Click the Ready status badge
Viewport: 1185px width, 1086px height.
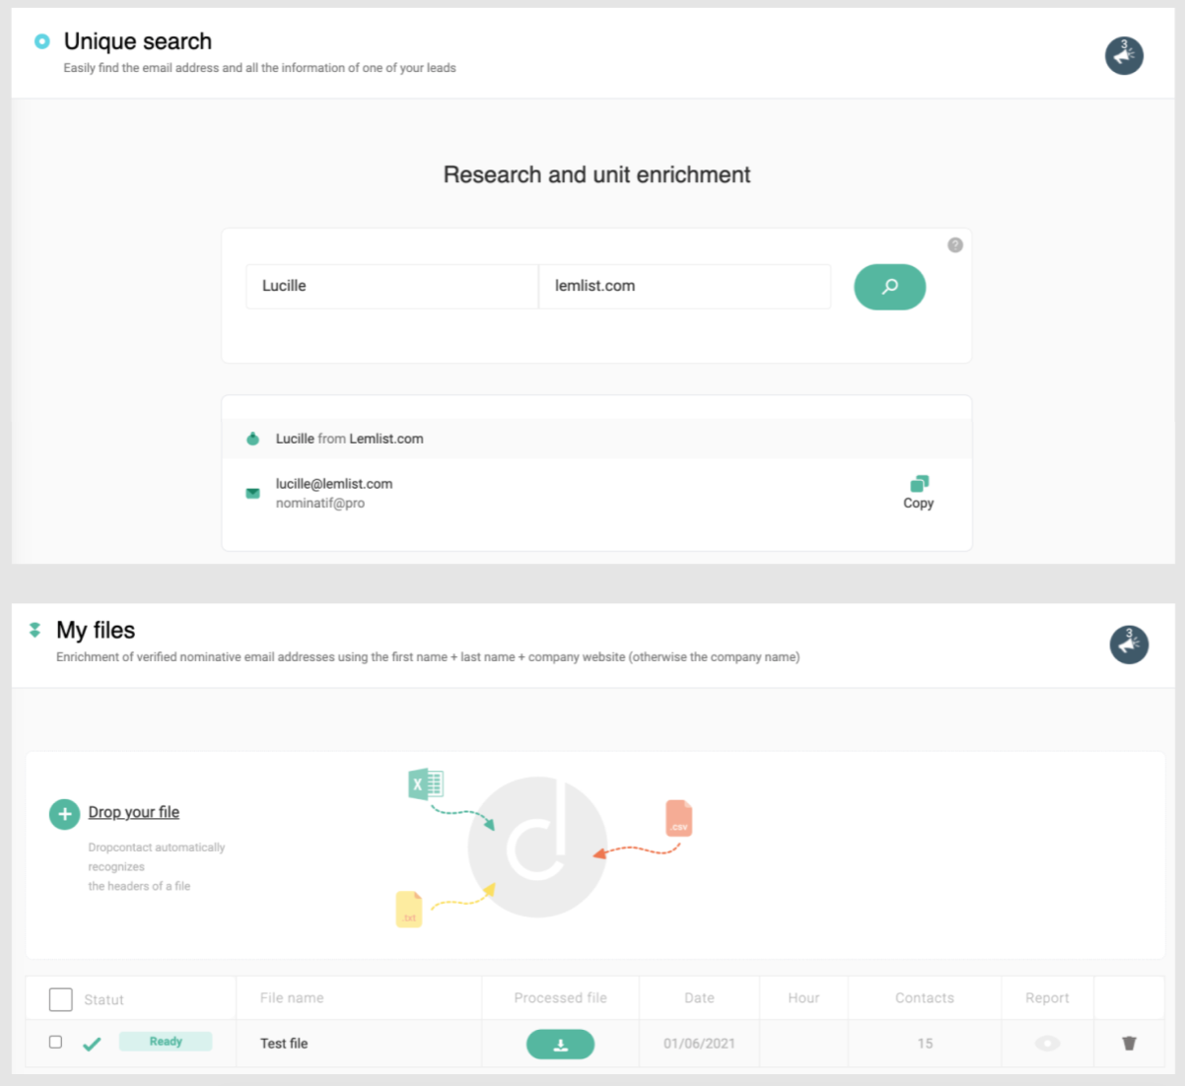coord(166,1042)
